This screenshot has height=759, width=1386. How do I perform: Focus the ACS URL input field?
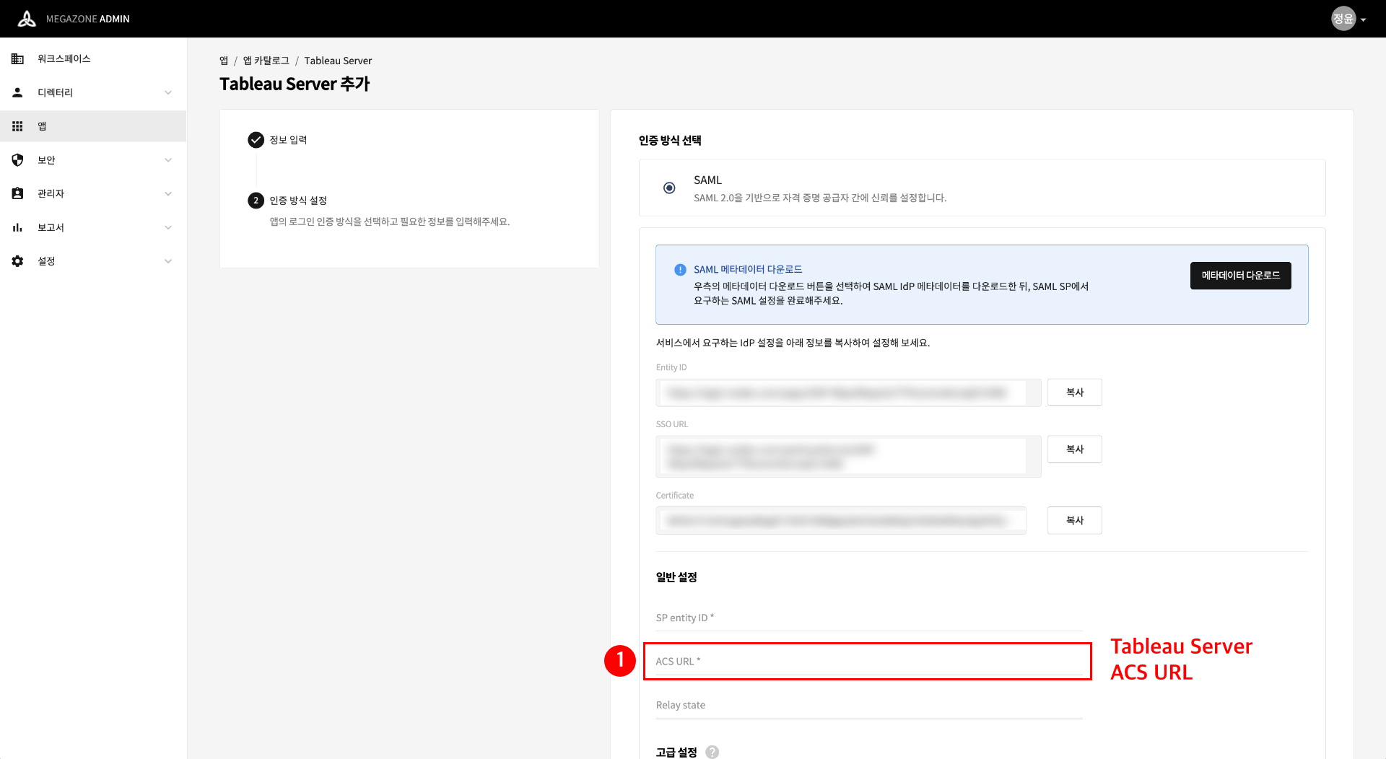point(869,661)
